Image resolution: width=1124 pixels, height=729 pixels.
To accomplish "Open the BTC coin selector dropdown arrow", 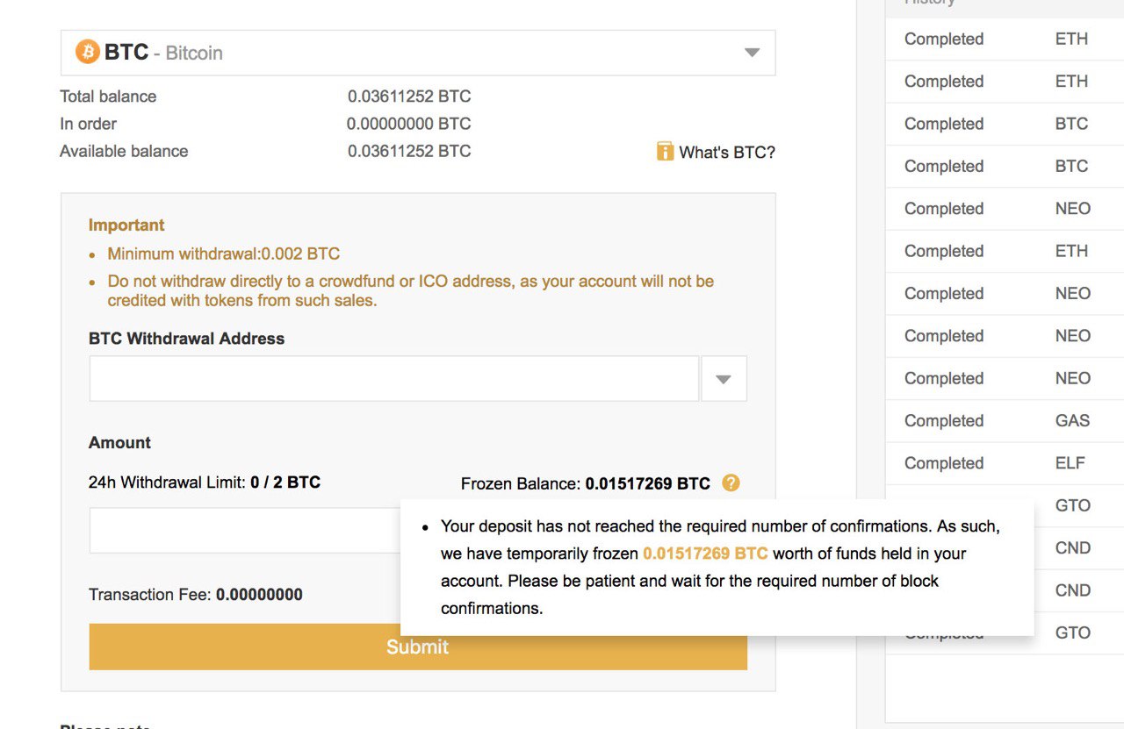I will click(752, 53).
